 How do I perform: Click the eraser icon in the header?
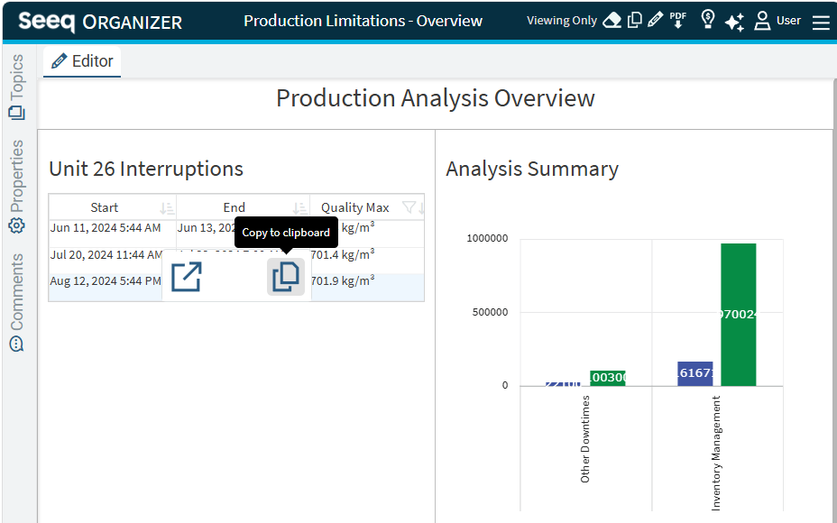pos(612,20)
